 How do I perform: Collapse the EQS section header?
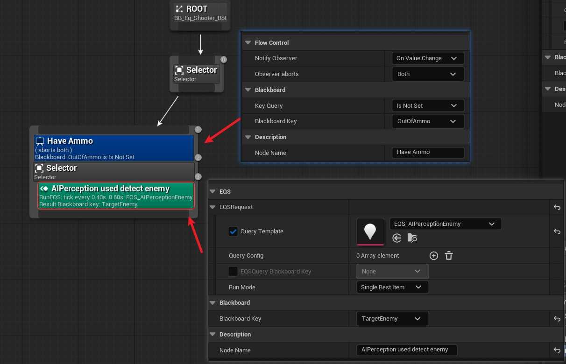pyautogui.click(x=213, y=191)
